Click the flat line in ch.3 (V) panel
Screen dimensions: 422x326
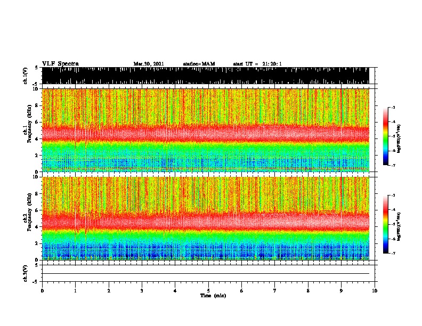[205, 274]
